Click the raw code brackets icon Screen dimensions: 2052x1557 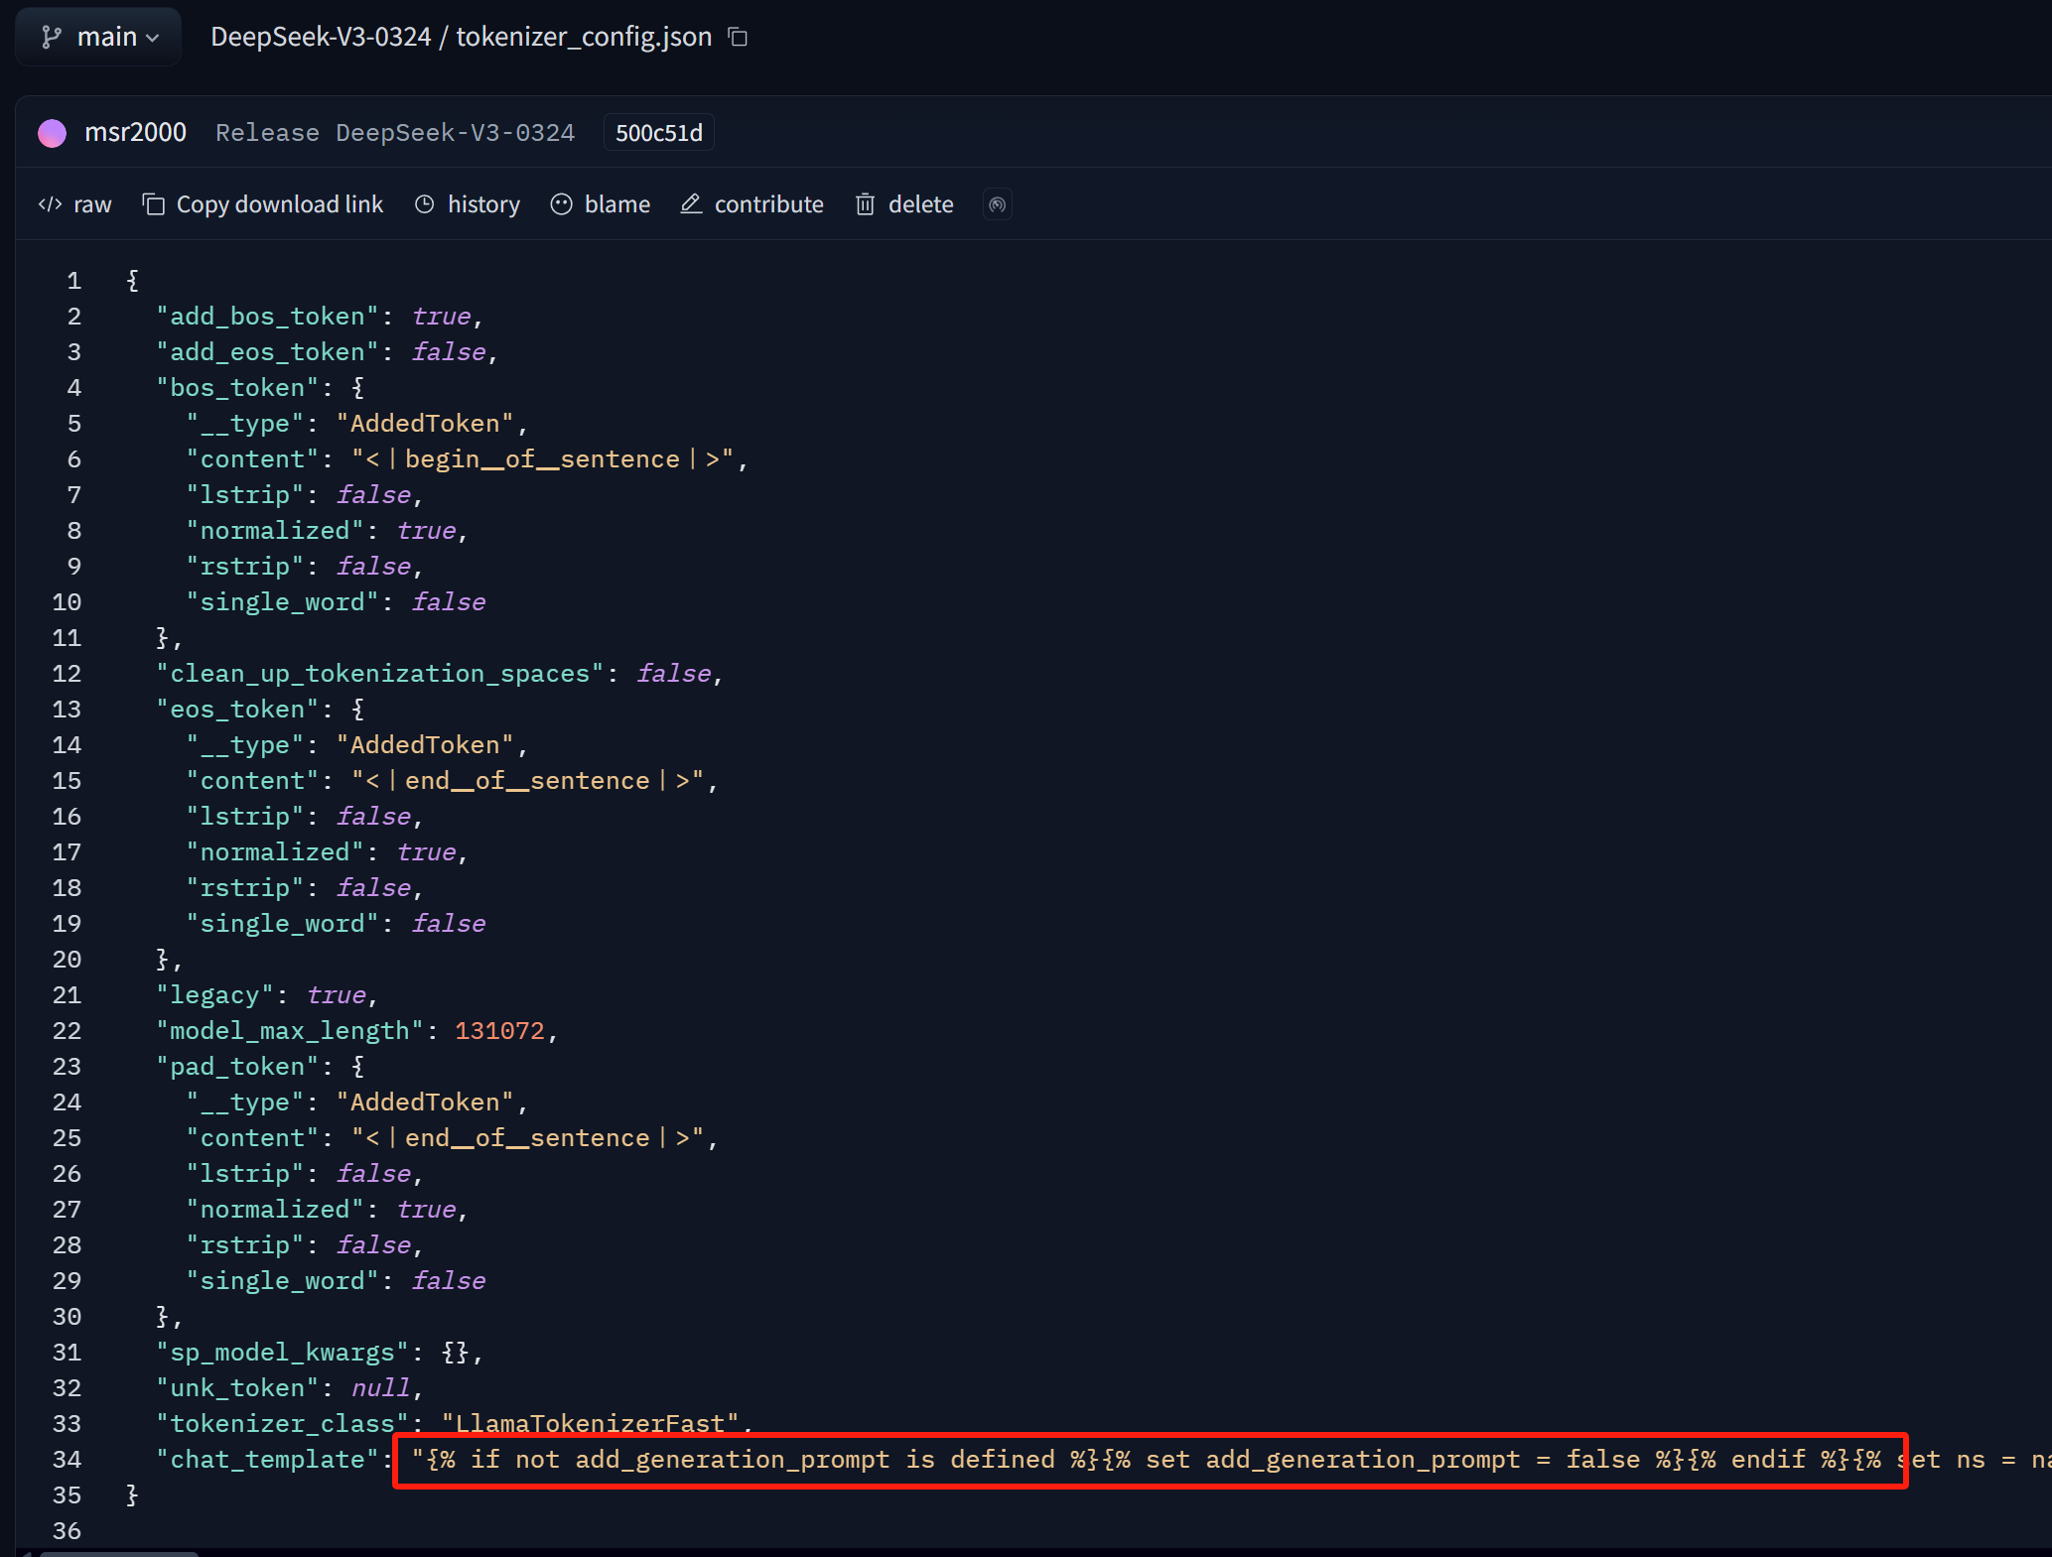(x=50, y=204)
